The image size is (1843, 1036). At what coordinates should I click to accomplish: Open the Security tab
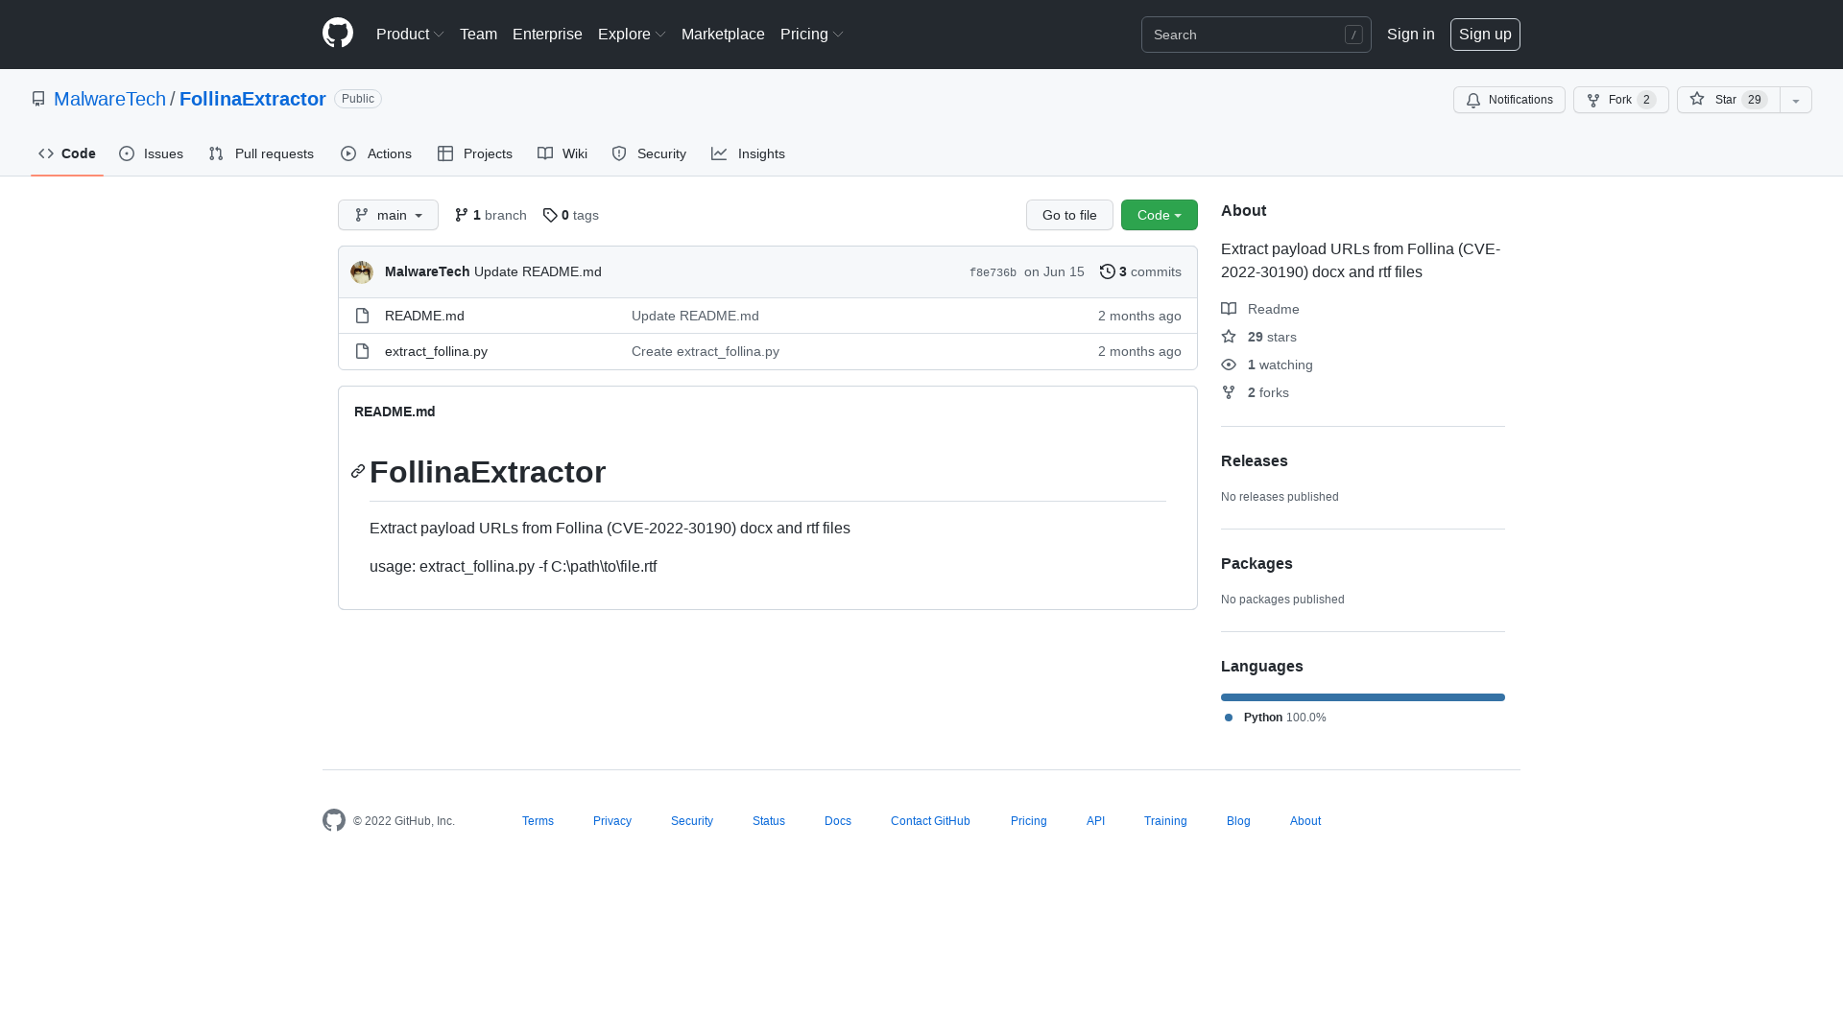pyautogui.click(x=649, y=153)
